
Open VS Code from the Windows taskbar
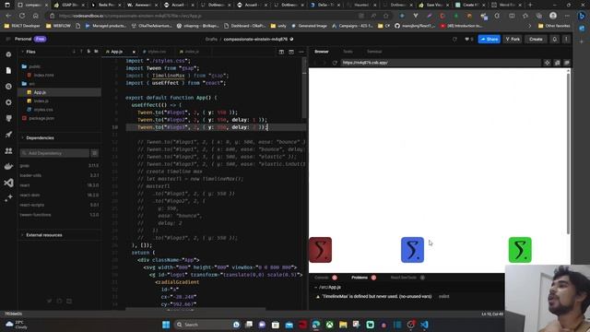click(x=424, y=325)
